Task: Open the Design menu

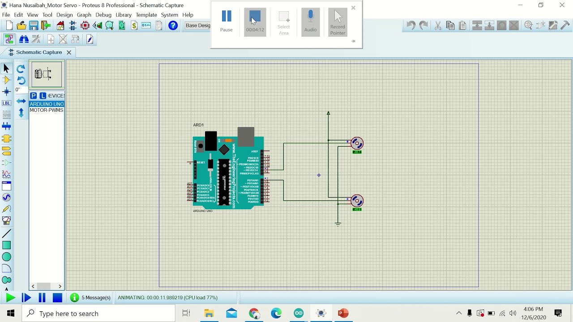Action: click(x=64, y=15)
